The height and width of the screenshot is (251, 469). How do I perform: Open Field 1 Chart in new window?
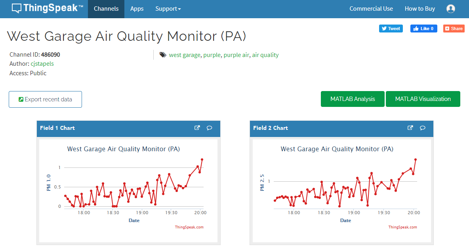197,128
